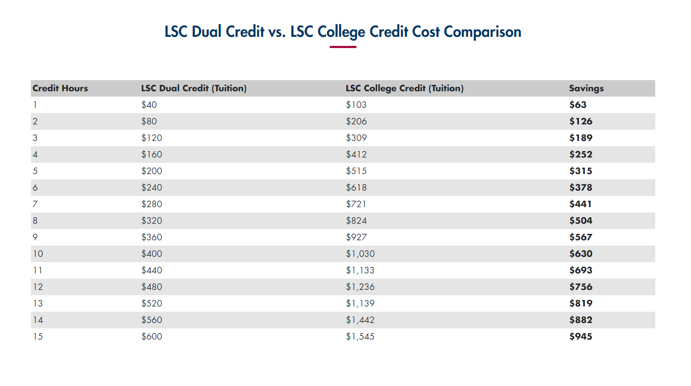Select the $441 savings value
Viewport: 691px width, 386px height.
[x=581, y=204]
